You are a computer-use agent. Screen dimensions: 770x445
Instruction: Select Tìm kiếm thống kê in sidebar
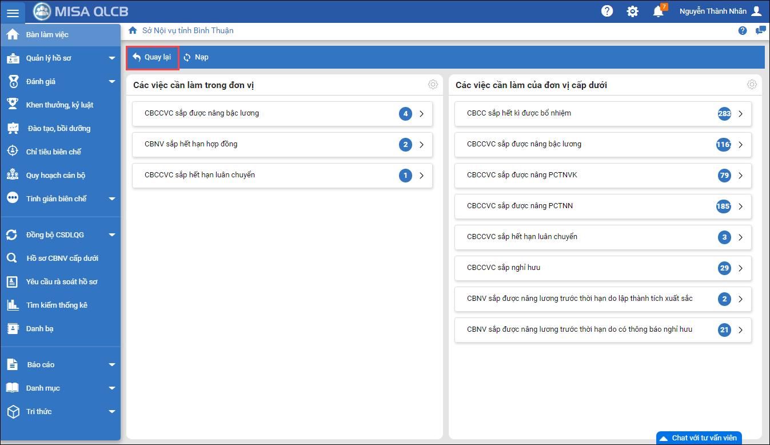pyautogui.click(x=57, y=305)
